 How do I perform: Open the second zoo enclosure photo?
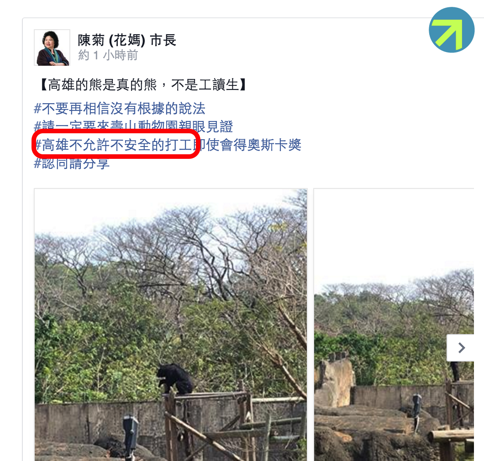click(x=394, y=325)
